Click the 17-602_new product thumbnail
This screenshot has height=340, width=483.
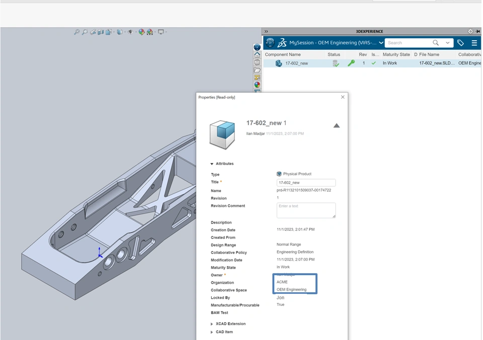coord(222,134)
